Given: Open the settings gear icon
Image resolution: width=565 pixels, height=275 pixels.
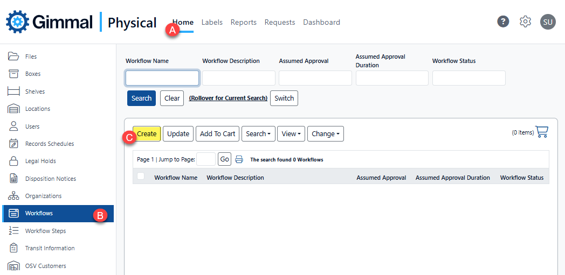Looking at the screenshot, I should point(525,22).
